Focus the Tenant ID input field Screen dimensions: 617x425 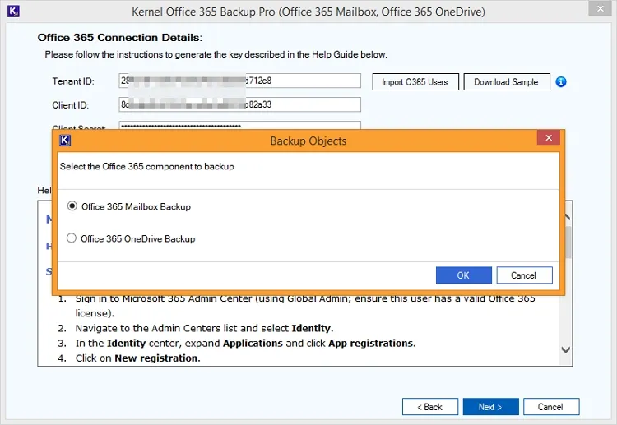click(239, 81)
